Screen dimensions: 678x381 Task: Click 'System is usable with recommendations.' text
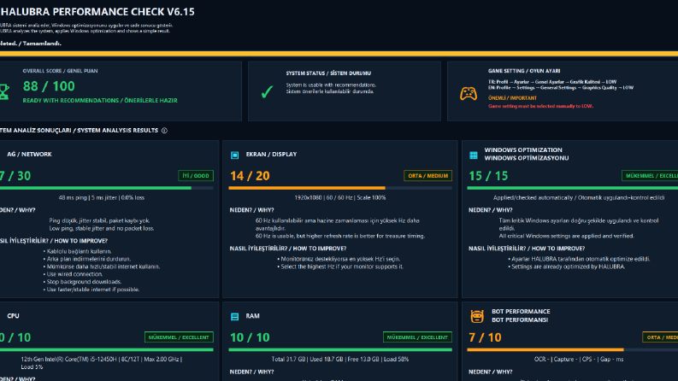pyautogui.click(x=331, y=85)
